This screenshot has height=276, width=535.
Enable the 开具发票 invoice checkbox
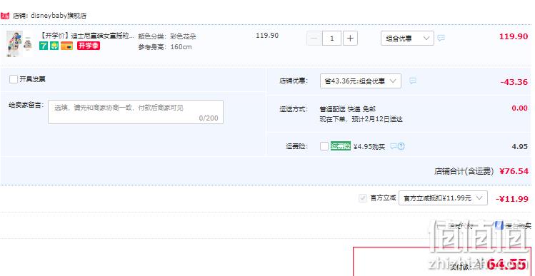[x=14, y=79]
